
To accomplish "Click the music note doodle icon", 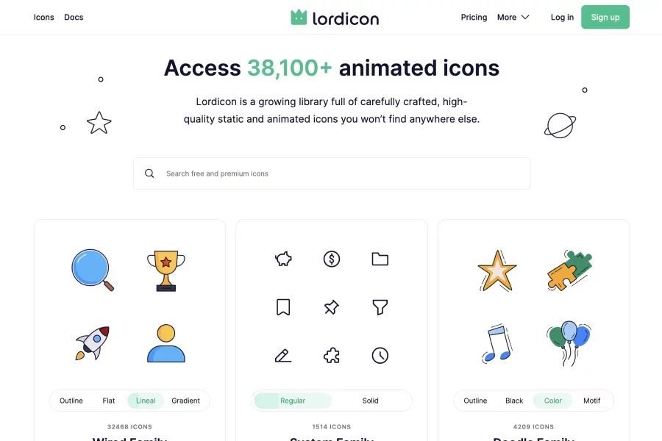I will pos(497,343).
